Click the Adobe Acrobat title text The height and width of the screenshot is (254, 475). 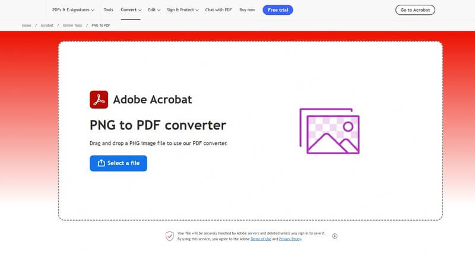153,100
